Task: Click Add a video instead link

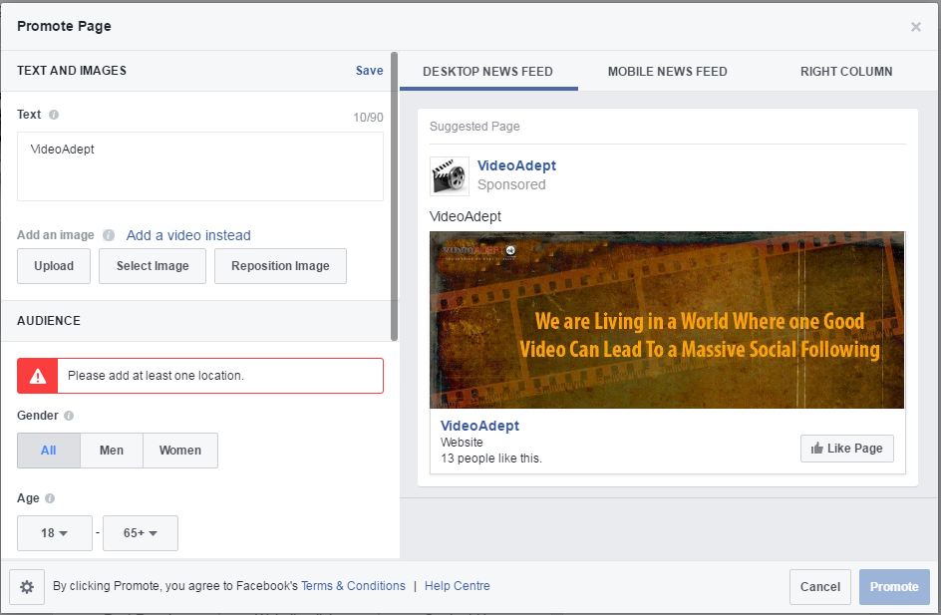Action: click(188, 235)
